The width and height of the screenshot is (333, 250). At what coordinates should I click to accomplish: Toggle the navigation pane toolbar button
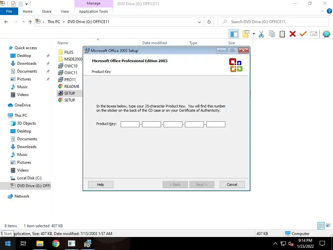[x=234, y=34]
